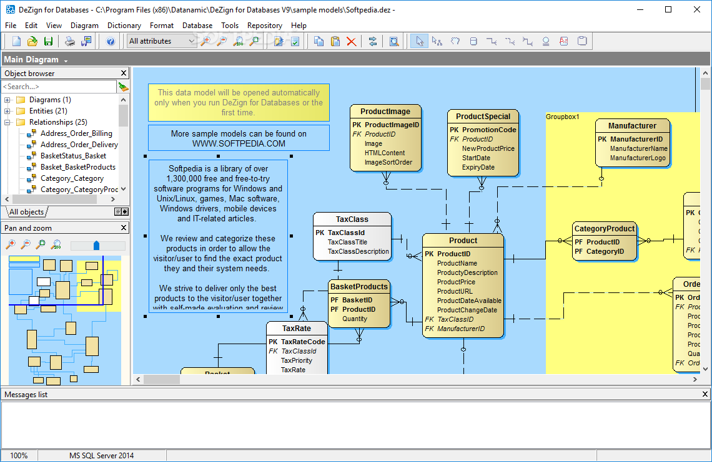Open the File menu
The width and height of the screenshot is (712, 462).
point(11,26)
